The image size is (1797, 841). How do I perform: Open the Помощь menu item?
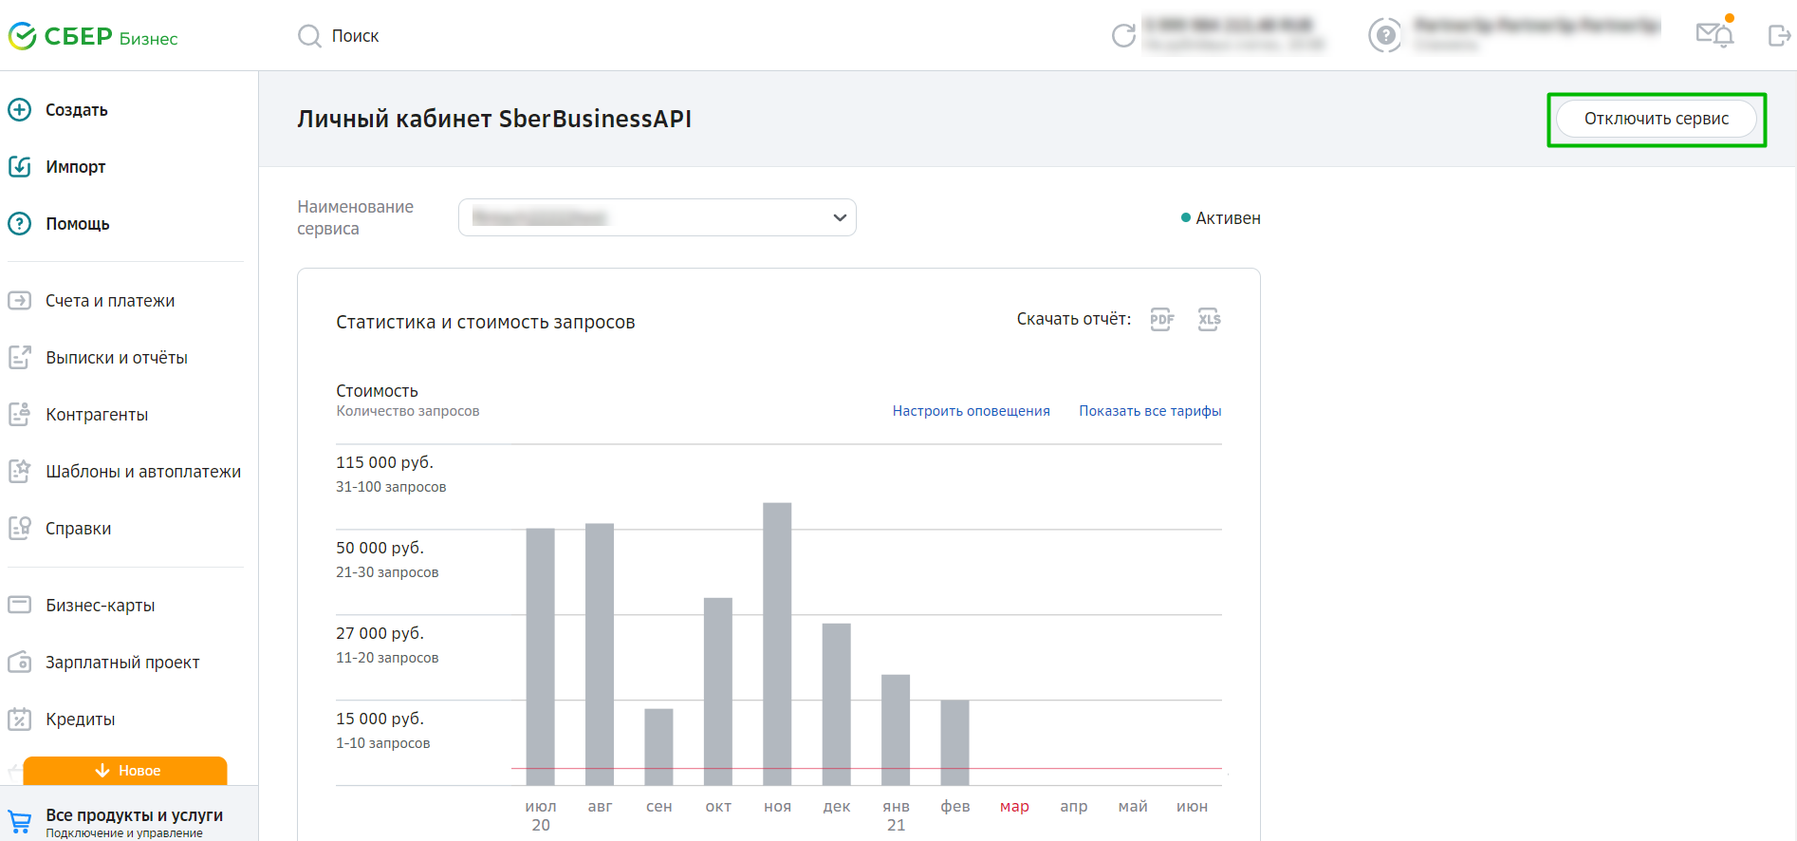[x=78, y=224]
